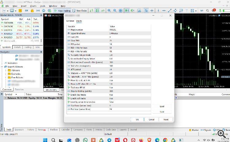Click the New Order toolbar button
Viewport: 230px width, 142px height.
[80, 11]
